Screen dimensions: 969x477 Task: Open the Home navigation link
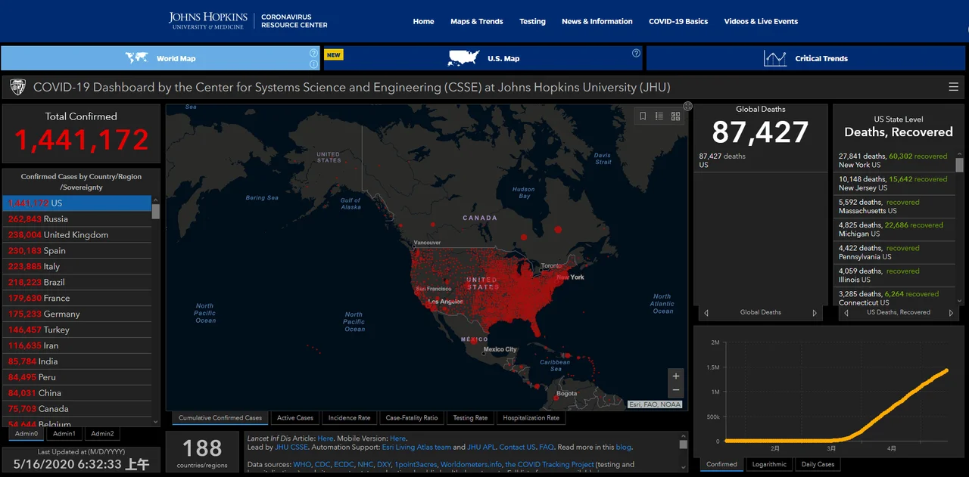click(x=423, y=21)
